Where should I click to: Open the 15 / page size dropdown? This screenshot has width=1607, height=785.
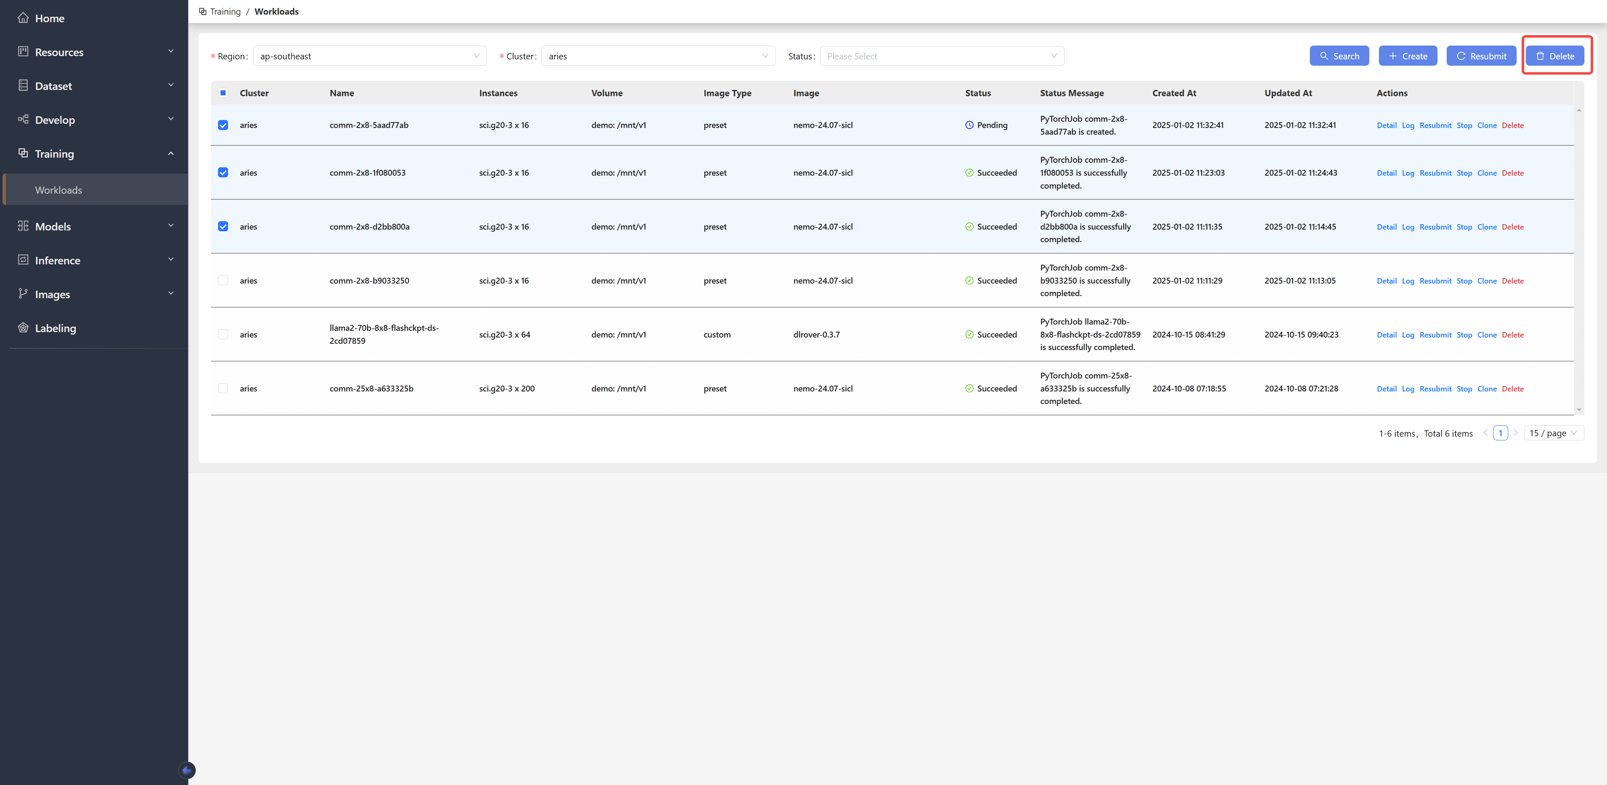[1554, 433]
